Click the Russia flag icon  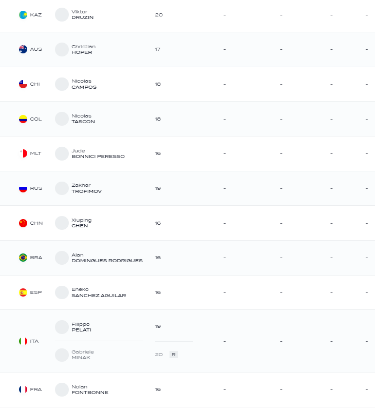coord(23,188)
